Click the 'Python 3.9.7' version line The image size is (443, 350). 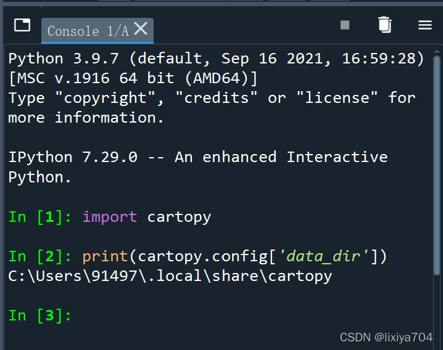click(216, 59)
